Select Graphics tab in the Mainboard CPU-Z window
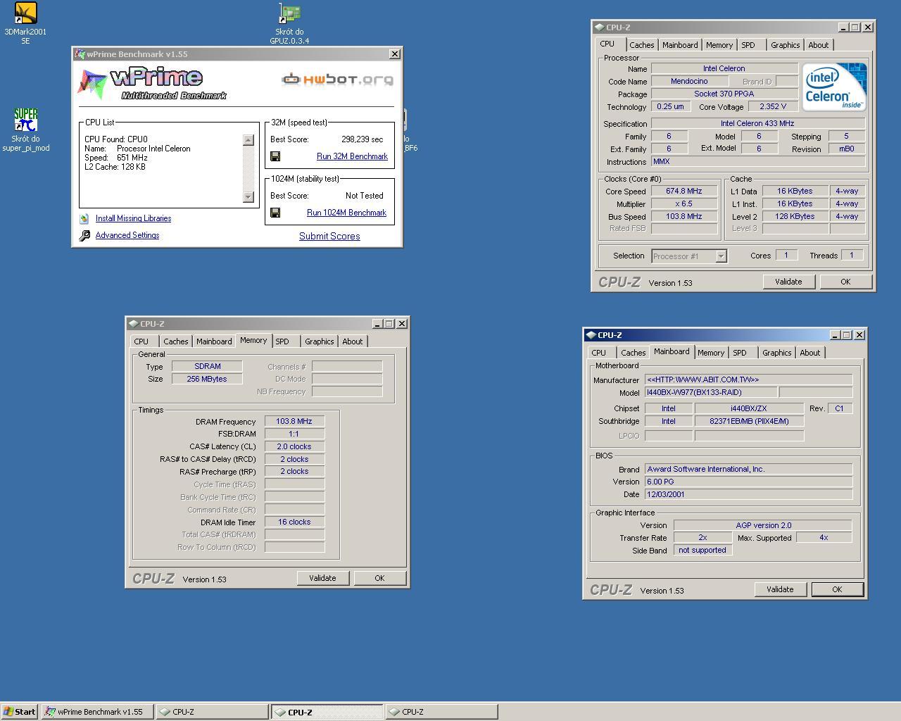This screenshot has height=721, width=901. [x=776, y=353]
